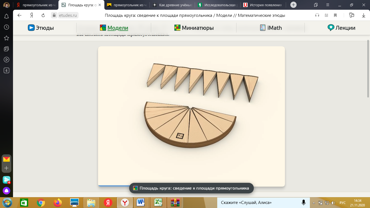The width and height of the screenshot is (370, 208).
Task: Show the open tabs counter "6"
Action: (7, 70)
